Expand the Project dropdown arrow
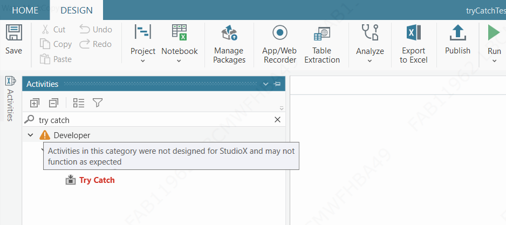 [143, 60]
